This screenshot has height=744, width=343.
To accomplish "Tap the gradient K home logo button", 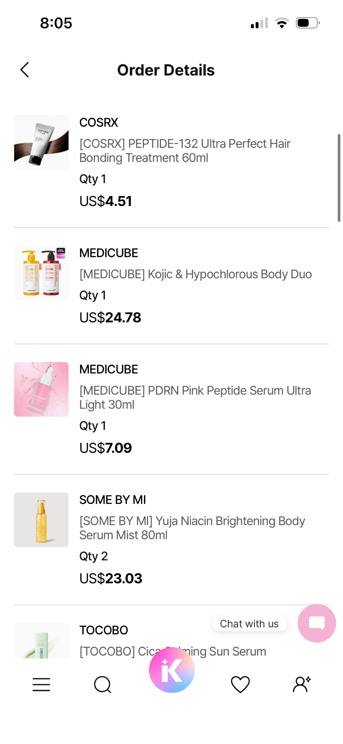I will coord(172,670).
